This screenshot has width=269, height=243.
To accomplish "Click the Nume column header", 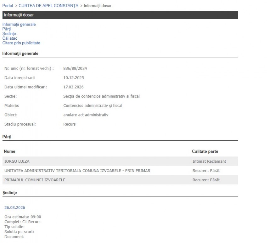I will (x=9, y=151).
